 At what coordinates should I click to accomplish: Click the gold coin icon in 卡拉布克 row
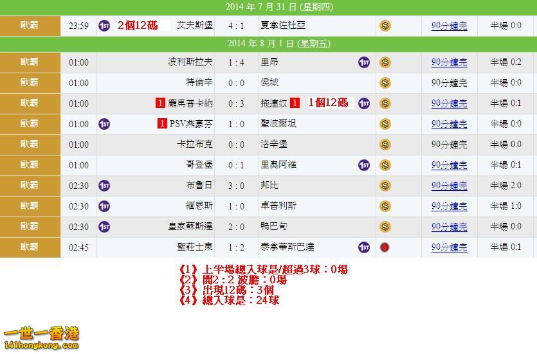tap(385, 145)
